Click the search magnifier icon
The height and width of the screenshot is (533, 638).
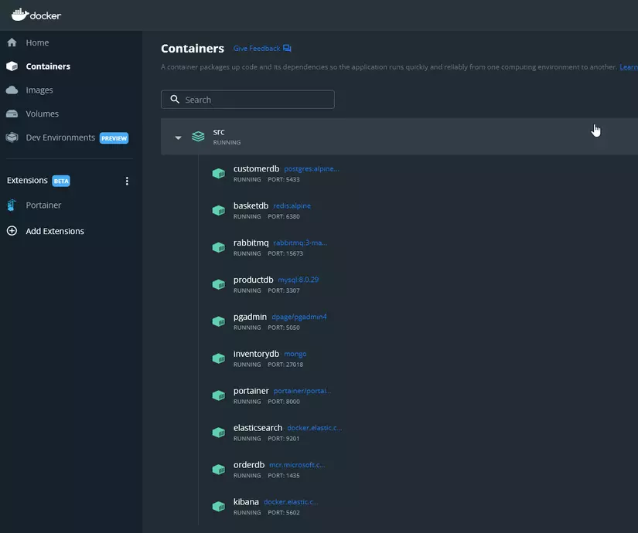click(175, 99)
